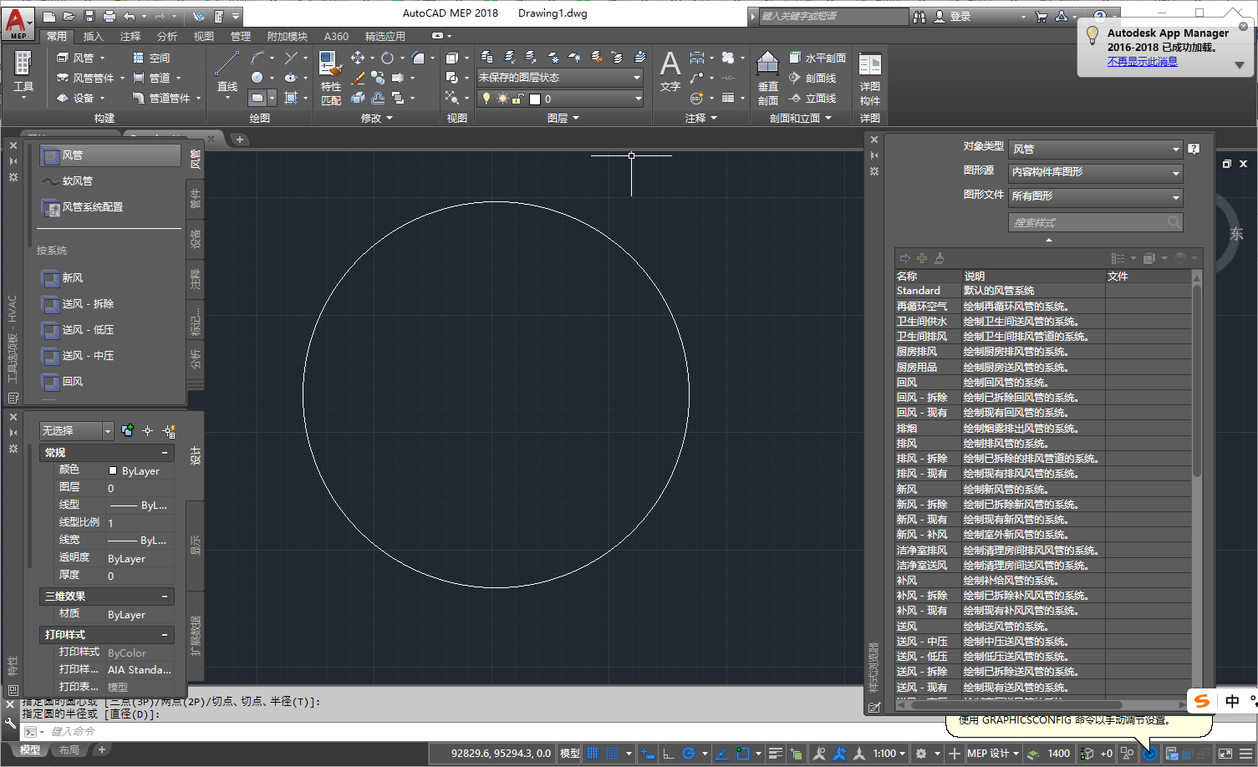Viewport: 1258px width, 767px height.
Task: Toggle grid display in the status bar
Action: 611,753
